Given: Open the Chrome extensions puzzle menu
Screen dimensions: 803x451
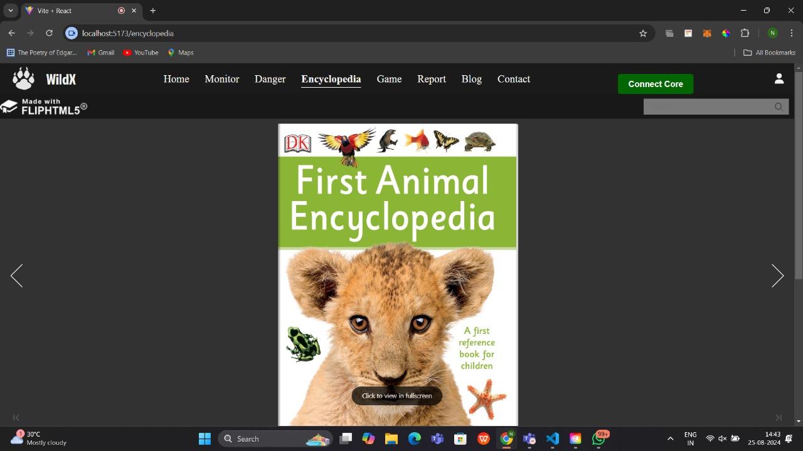Looking at the screenshot, I should coord(745,33).
